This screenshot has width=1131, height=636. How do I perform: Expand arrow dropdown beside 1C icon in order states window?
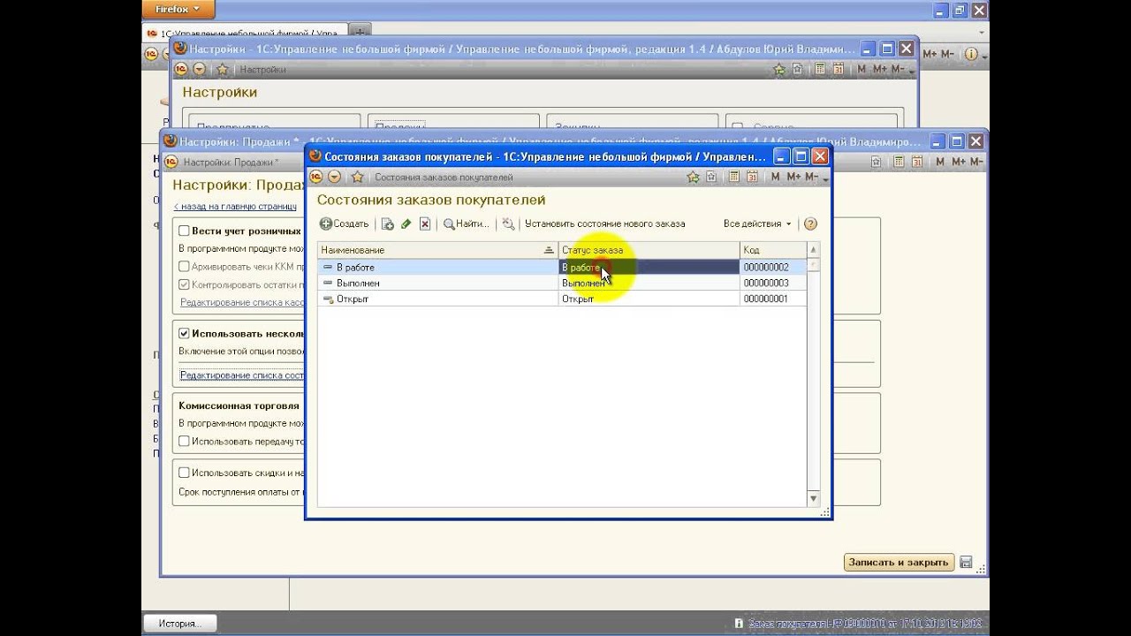tap(336, 177)
